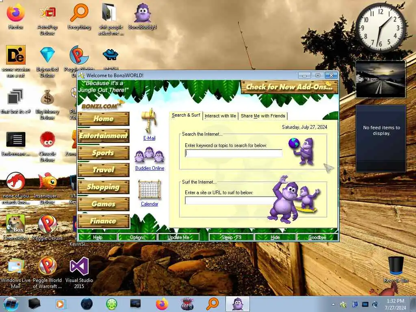Click the taskbar clock showing 1:32 PM
The width and height of the screenshot is (416, 312).
click(x=395, y=304)
